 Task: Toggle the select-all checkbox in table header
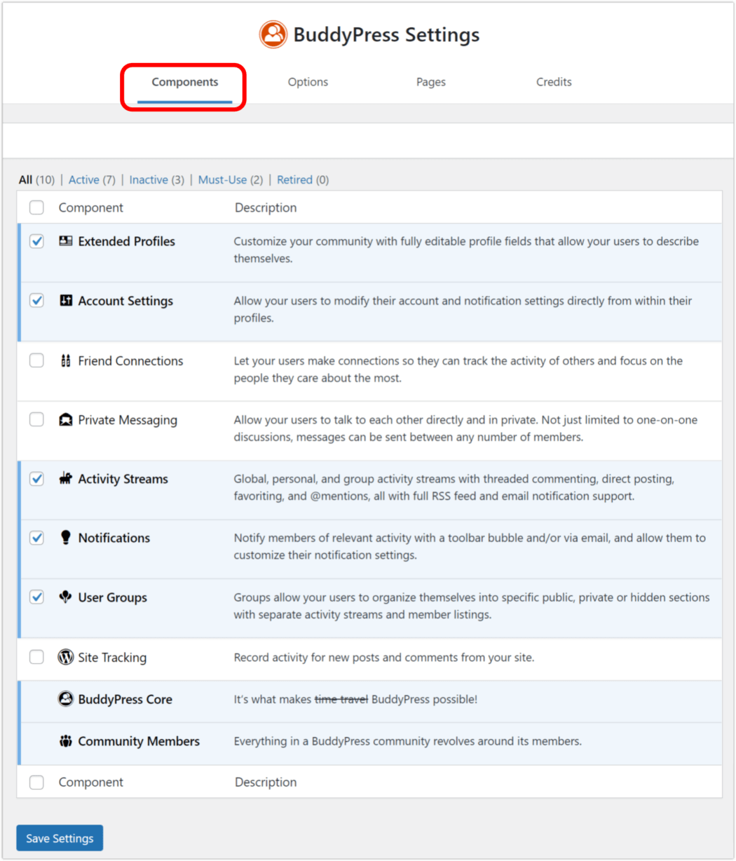pyautogui.click(x=36, y=208)
